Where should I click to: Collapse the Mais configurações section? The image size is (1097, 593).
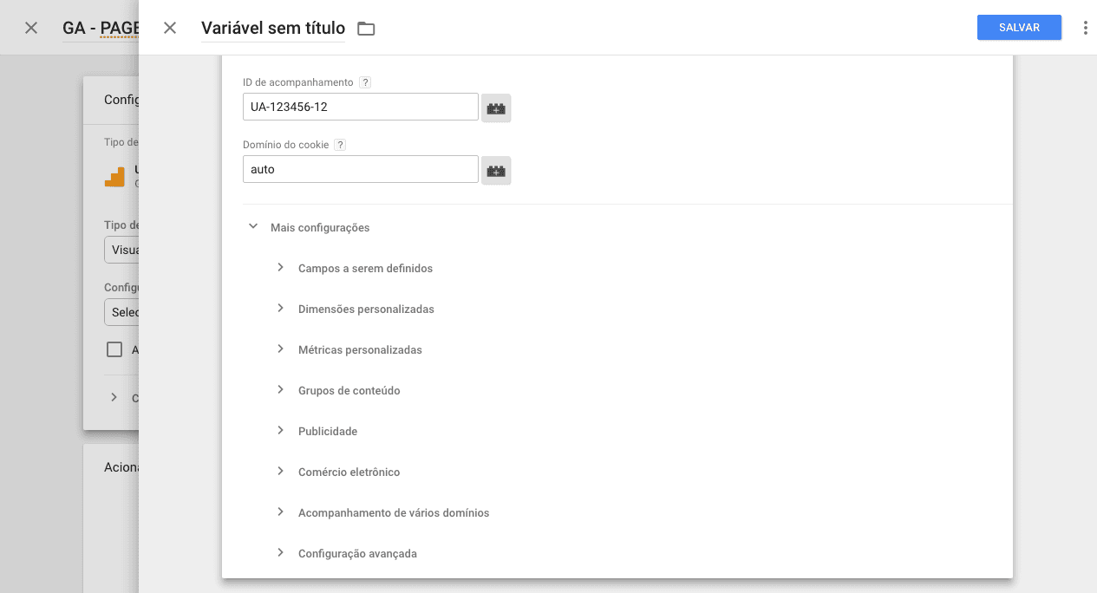coord(252,226)
